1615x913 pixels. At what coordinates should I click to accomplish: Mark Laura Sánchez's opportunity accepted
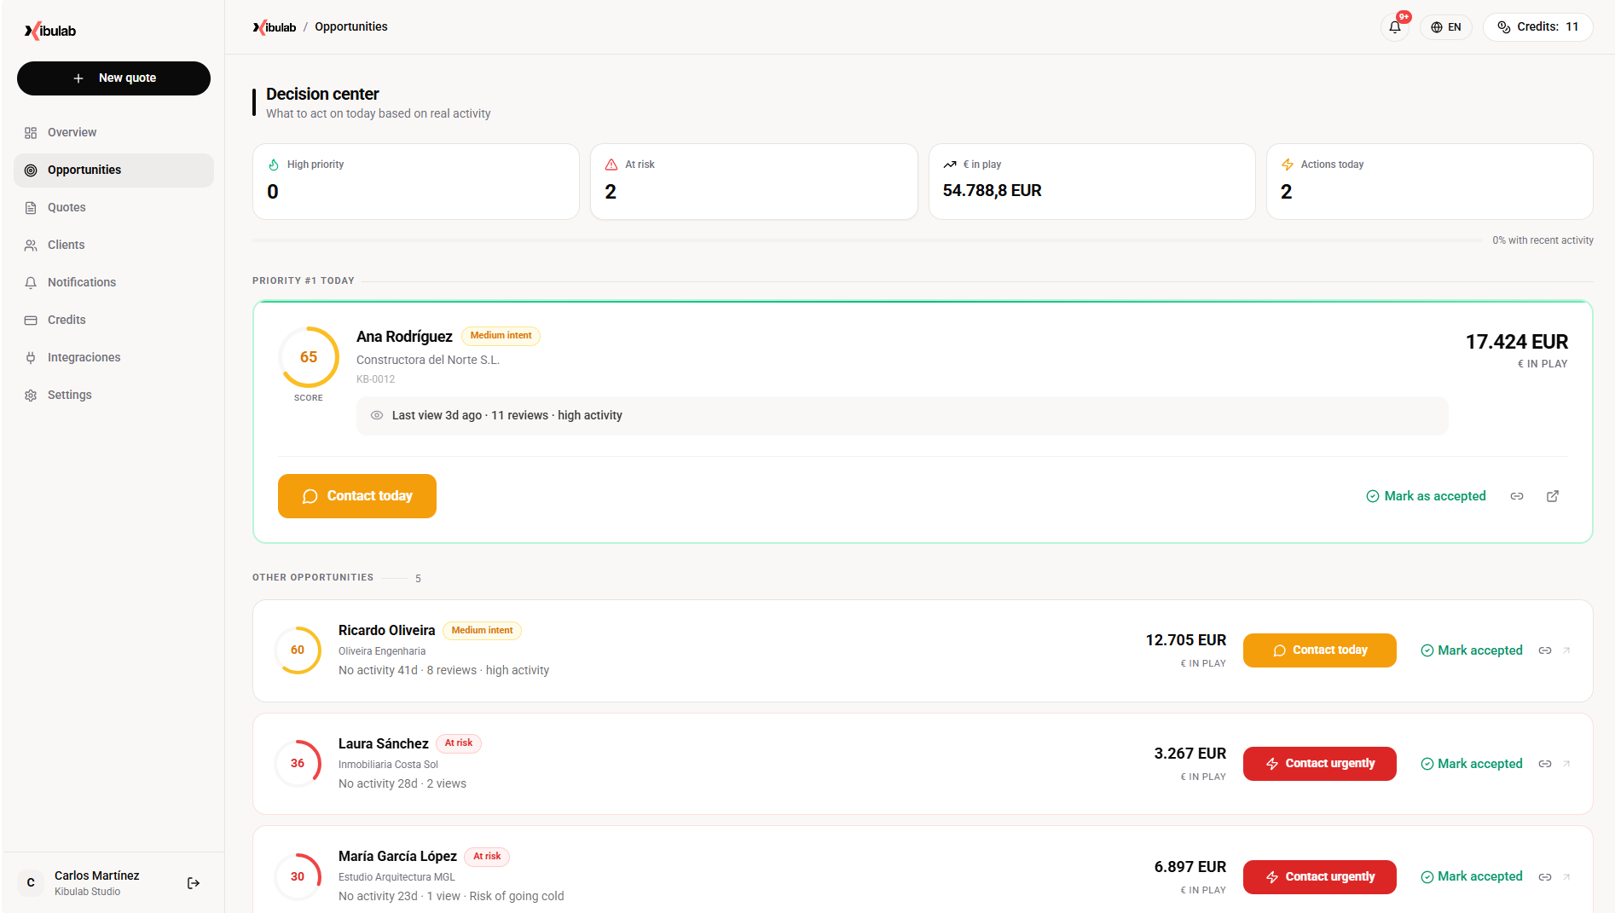coord(1471,763)
